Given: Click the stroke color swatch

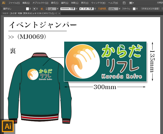Looking at the screenshot, I should tap(34, 9).
